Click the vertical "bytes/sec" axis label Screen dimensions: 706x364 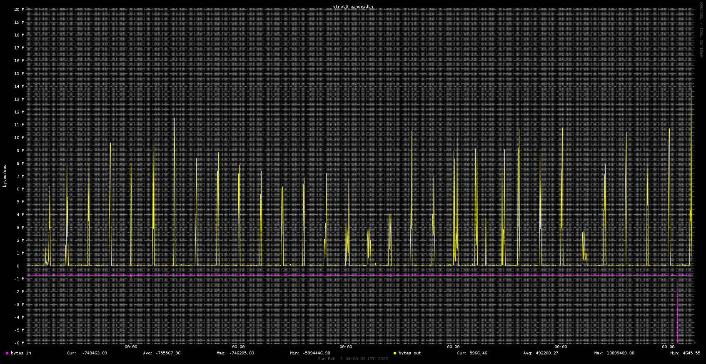tap(5, 176)
